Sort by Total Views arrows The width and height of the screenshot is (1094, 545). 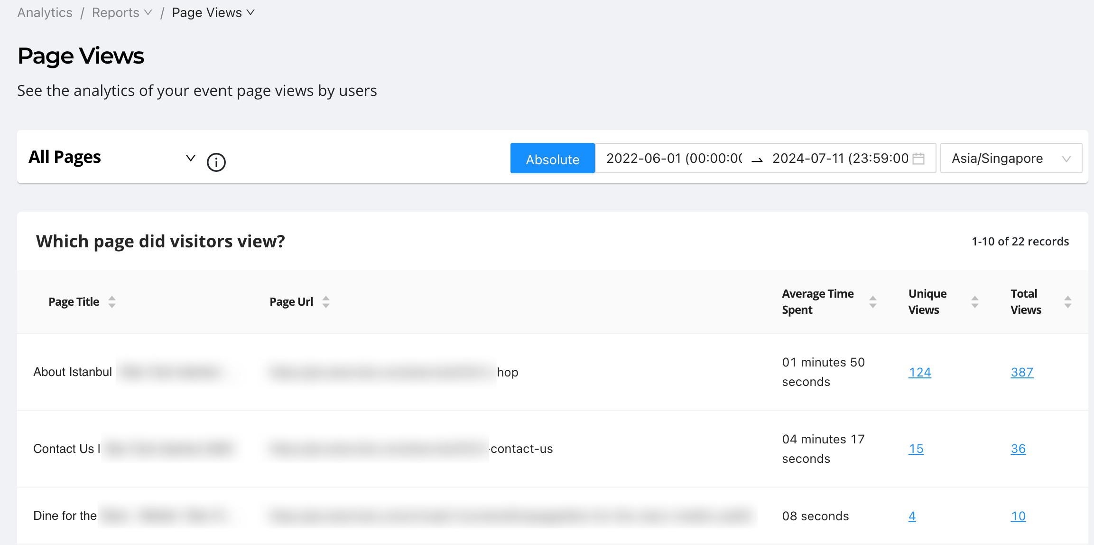(1067, 302)
